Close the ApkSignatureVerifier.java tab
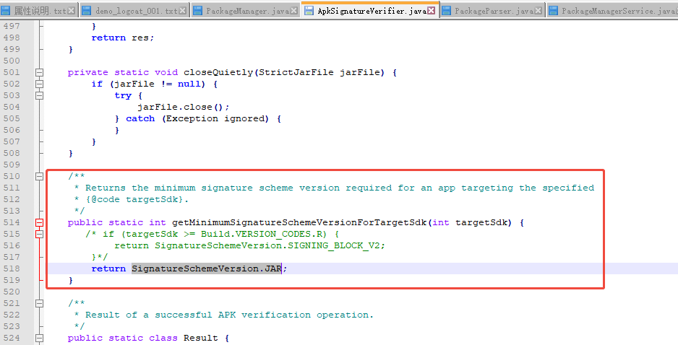Viewport: 678px width, 345px height. tap(432, 11)
